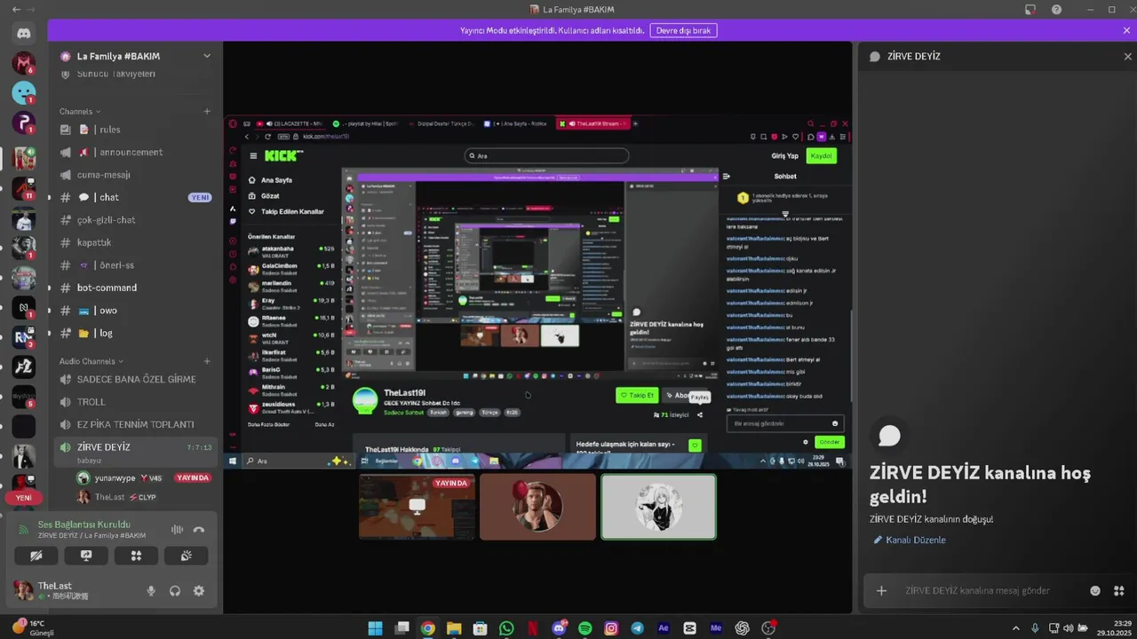The height and width of the screenshot is (639, 1137).
Task: Join SADECE BANA ÖZEL GİRME voice channel
Action: 135,379
